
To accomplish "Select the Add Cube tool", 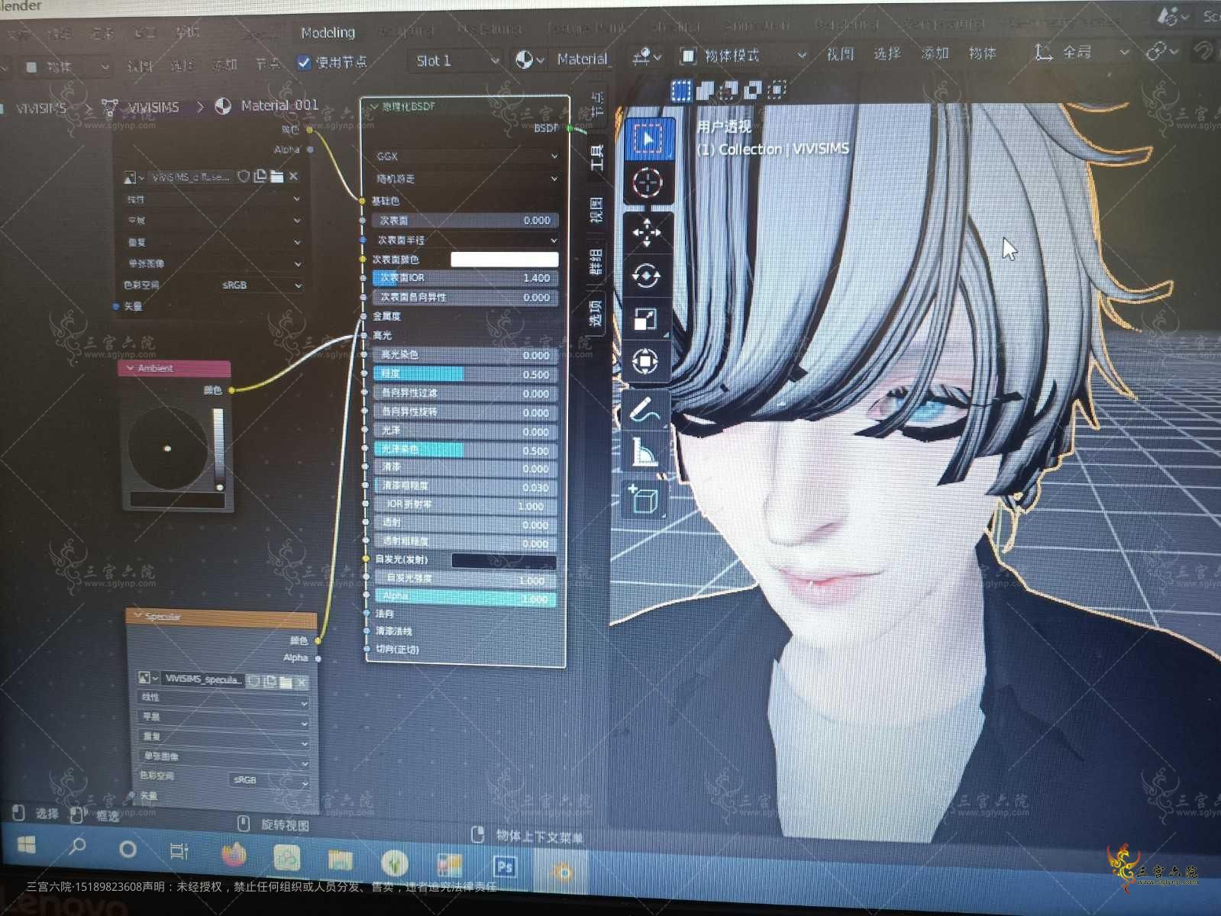I will [x=644, y=500].
